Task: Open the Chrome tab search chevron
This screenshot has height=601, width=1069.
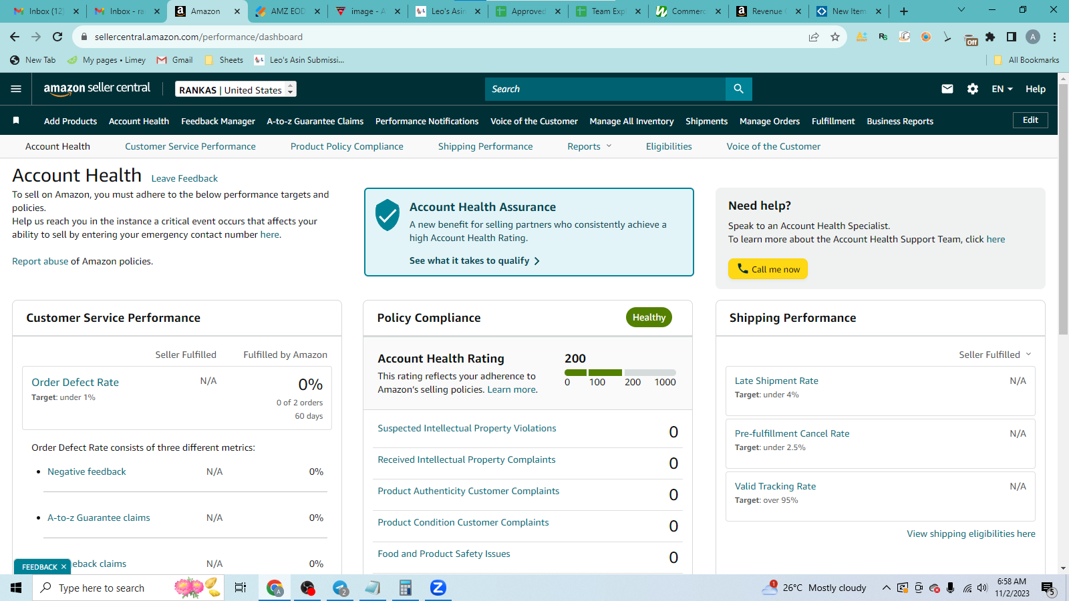Action: [x=961, y=10]
